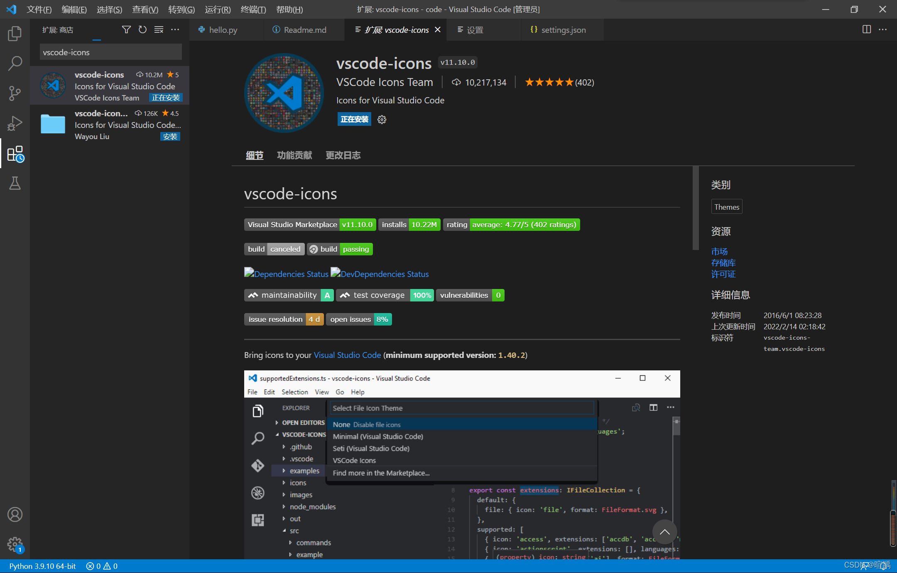Viewport: 897px width, 573px height.
Task: Refresh the extensions list
Action: (142, 29)
